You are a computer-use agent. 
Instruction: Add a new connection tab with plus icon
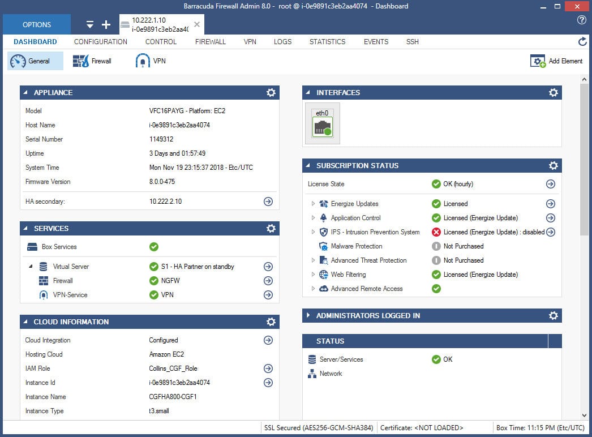(x=106, y=24)
